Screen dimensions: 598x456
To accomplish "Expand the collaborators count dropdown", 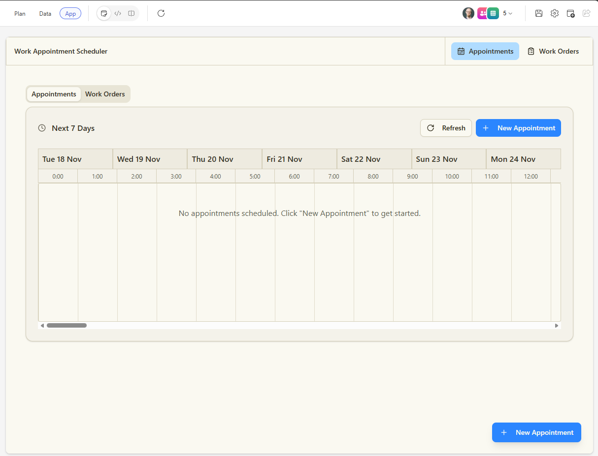I will coord(508,13).
